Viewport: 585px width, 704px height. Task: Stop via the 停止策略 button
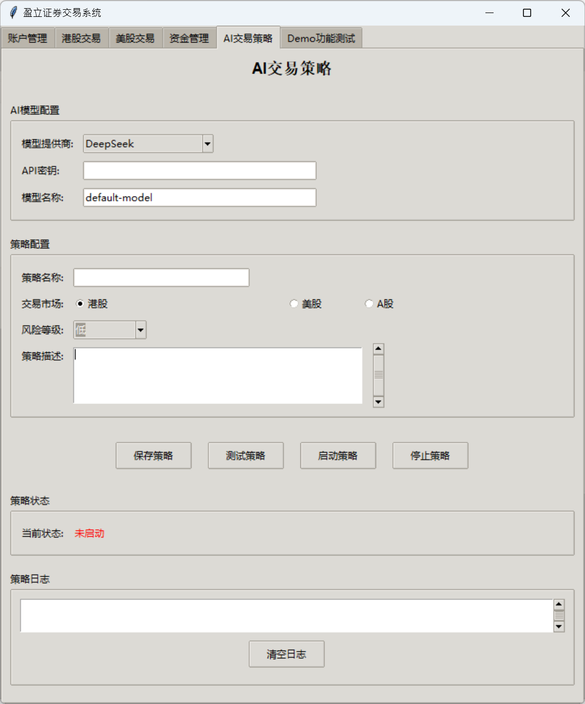pyautogui.click(x=430, y=456)
